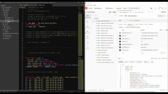
Task: Uncheck the Accept header checkbox
Action: 120,42
